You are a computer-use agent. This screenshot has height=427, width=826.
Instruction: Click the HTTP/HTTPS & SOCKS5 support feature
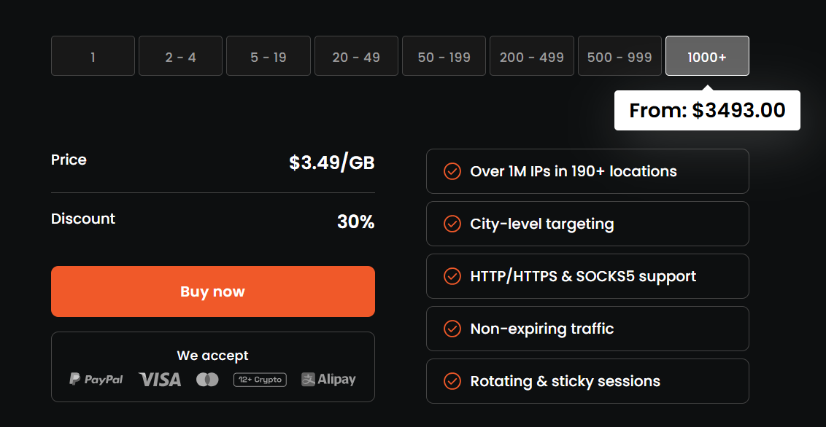[x=583, y=276]
